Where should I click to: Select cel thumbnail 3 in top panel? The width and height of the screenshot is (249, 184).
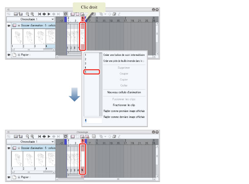point(40,37)
